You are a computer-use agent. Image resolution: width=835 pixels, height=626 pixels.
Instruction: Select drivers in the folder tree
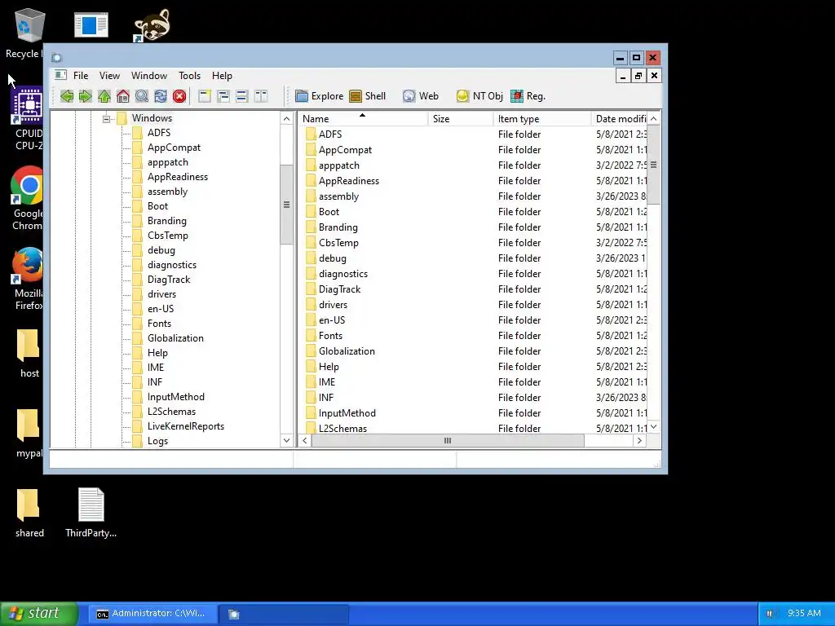coord(162,293)
